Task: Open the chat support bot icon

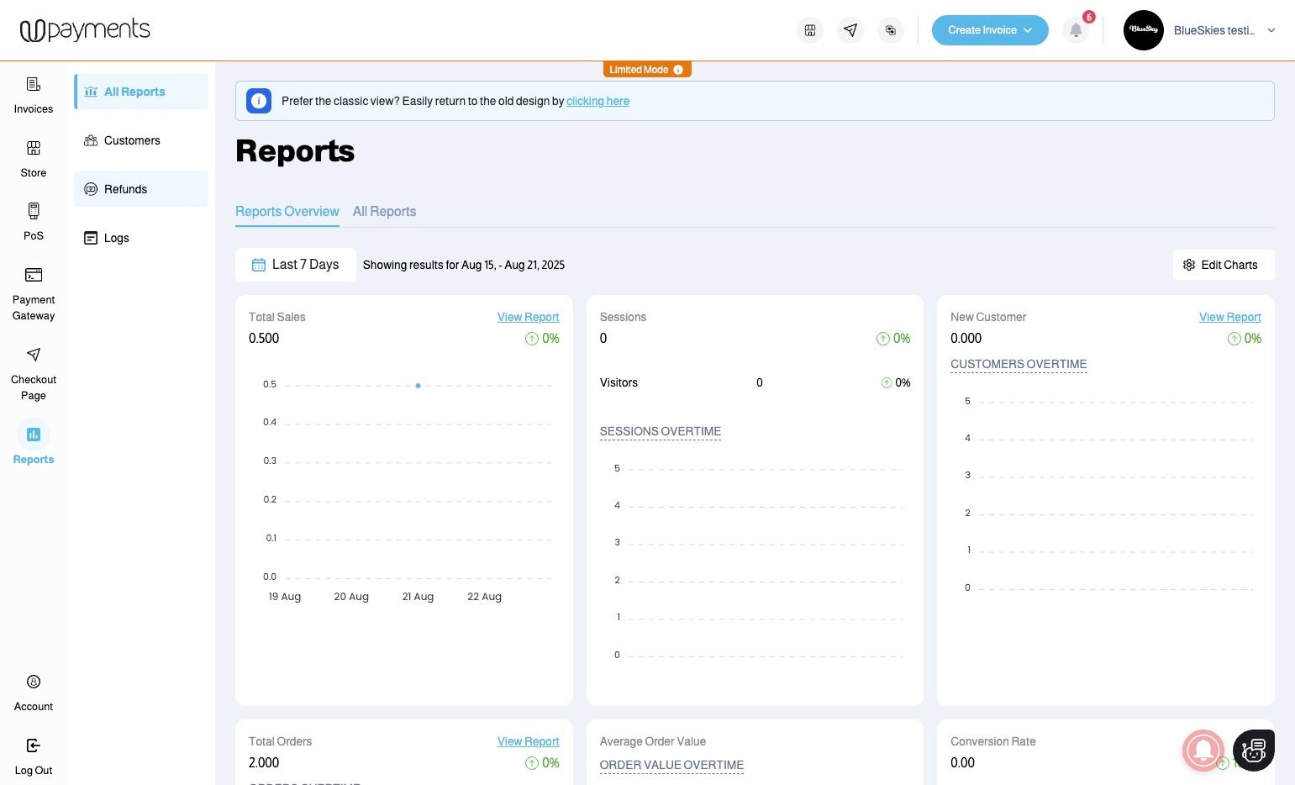Action: click(1253, 750)
